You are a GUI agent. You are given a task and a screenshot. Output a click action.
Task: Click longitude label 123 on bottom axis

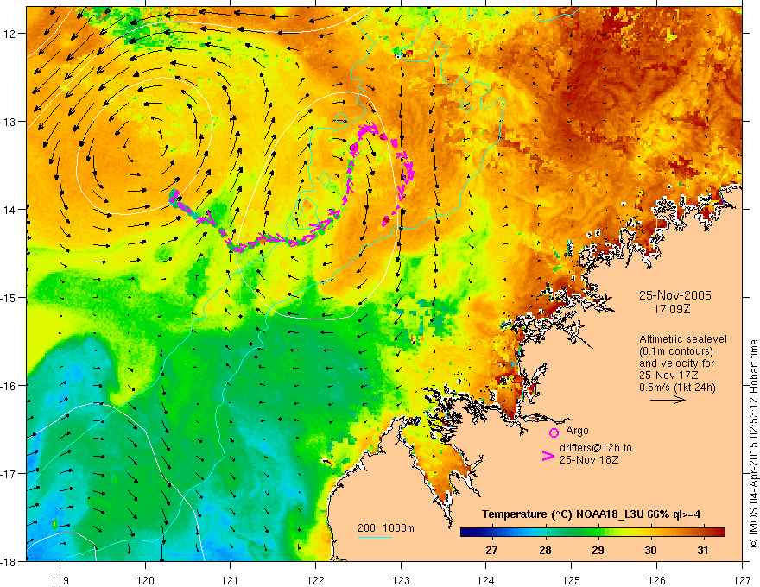click(401, 580)
